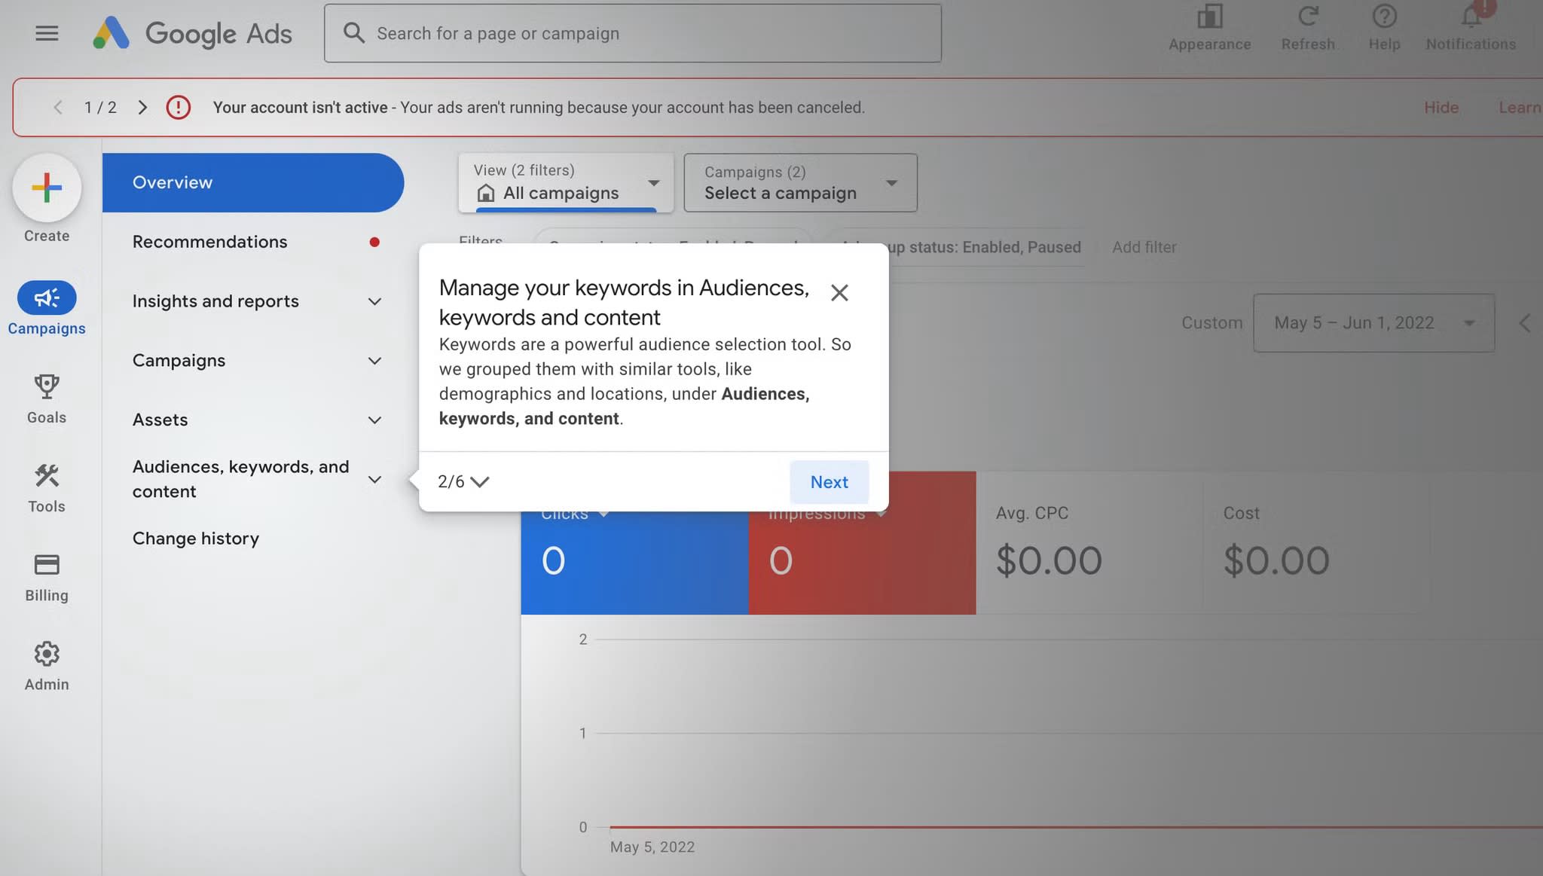Hide the account alert banner
The image size is (1543, 876).
(x=1441, y=108)
